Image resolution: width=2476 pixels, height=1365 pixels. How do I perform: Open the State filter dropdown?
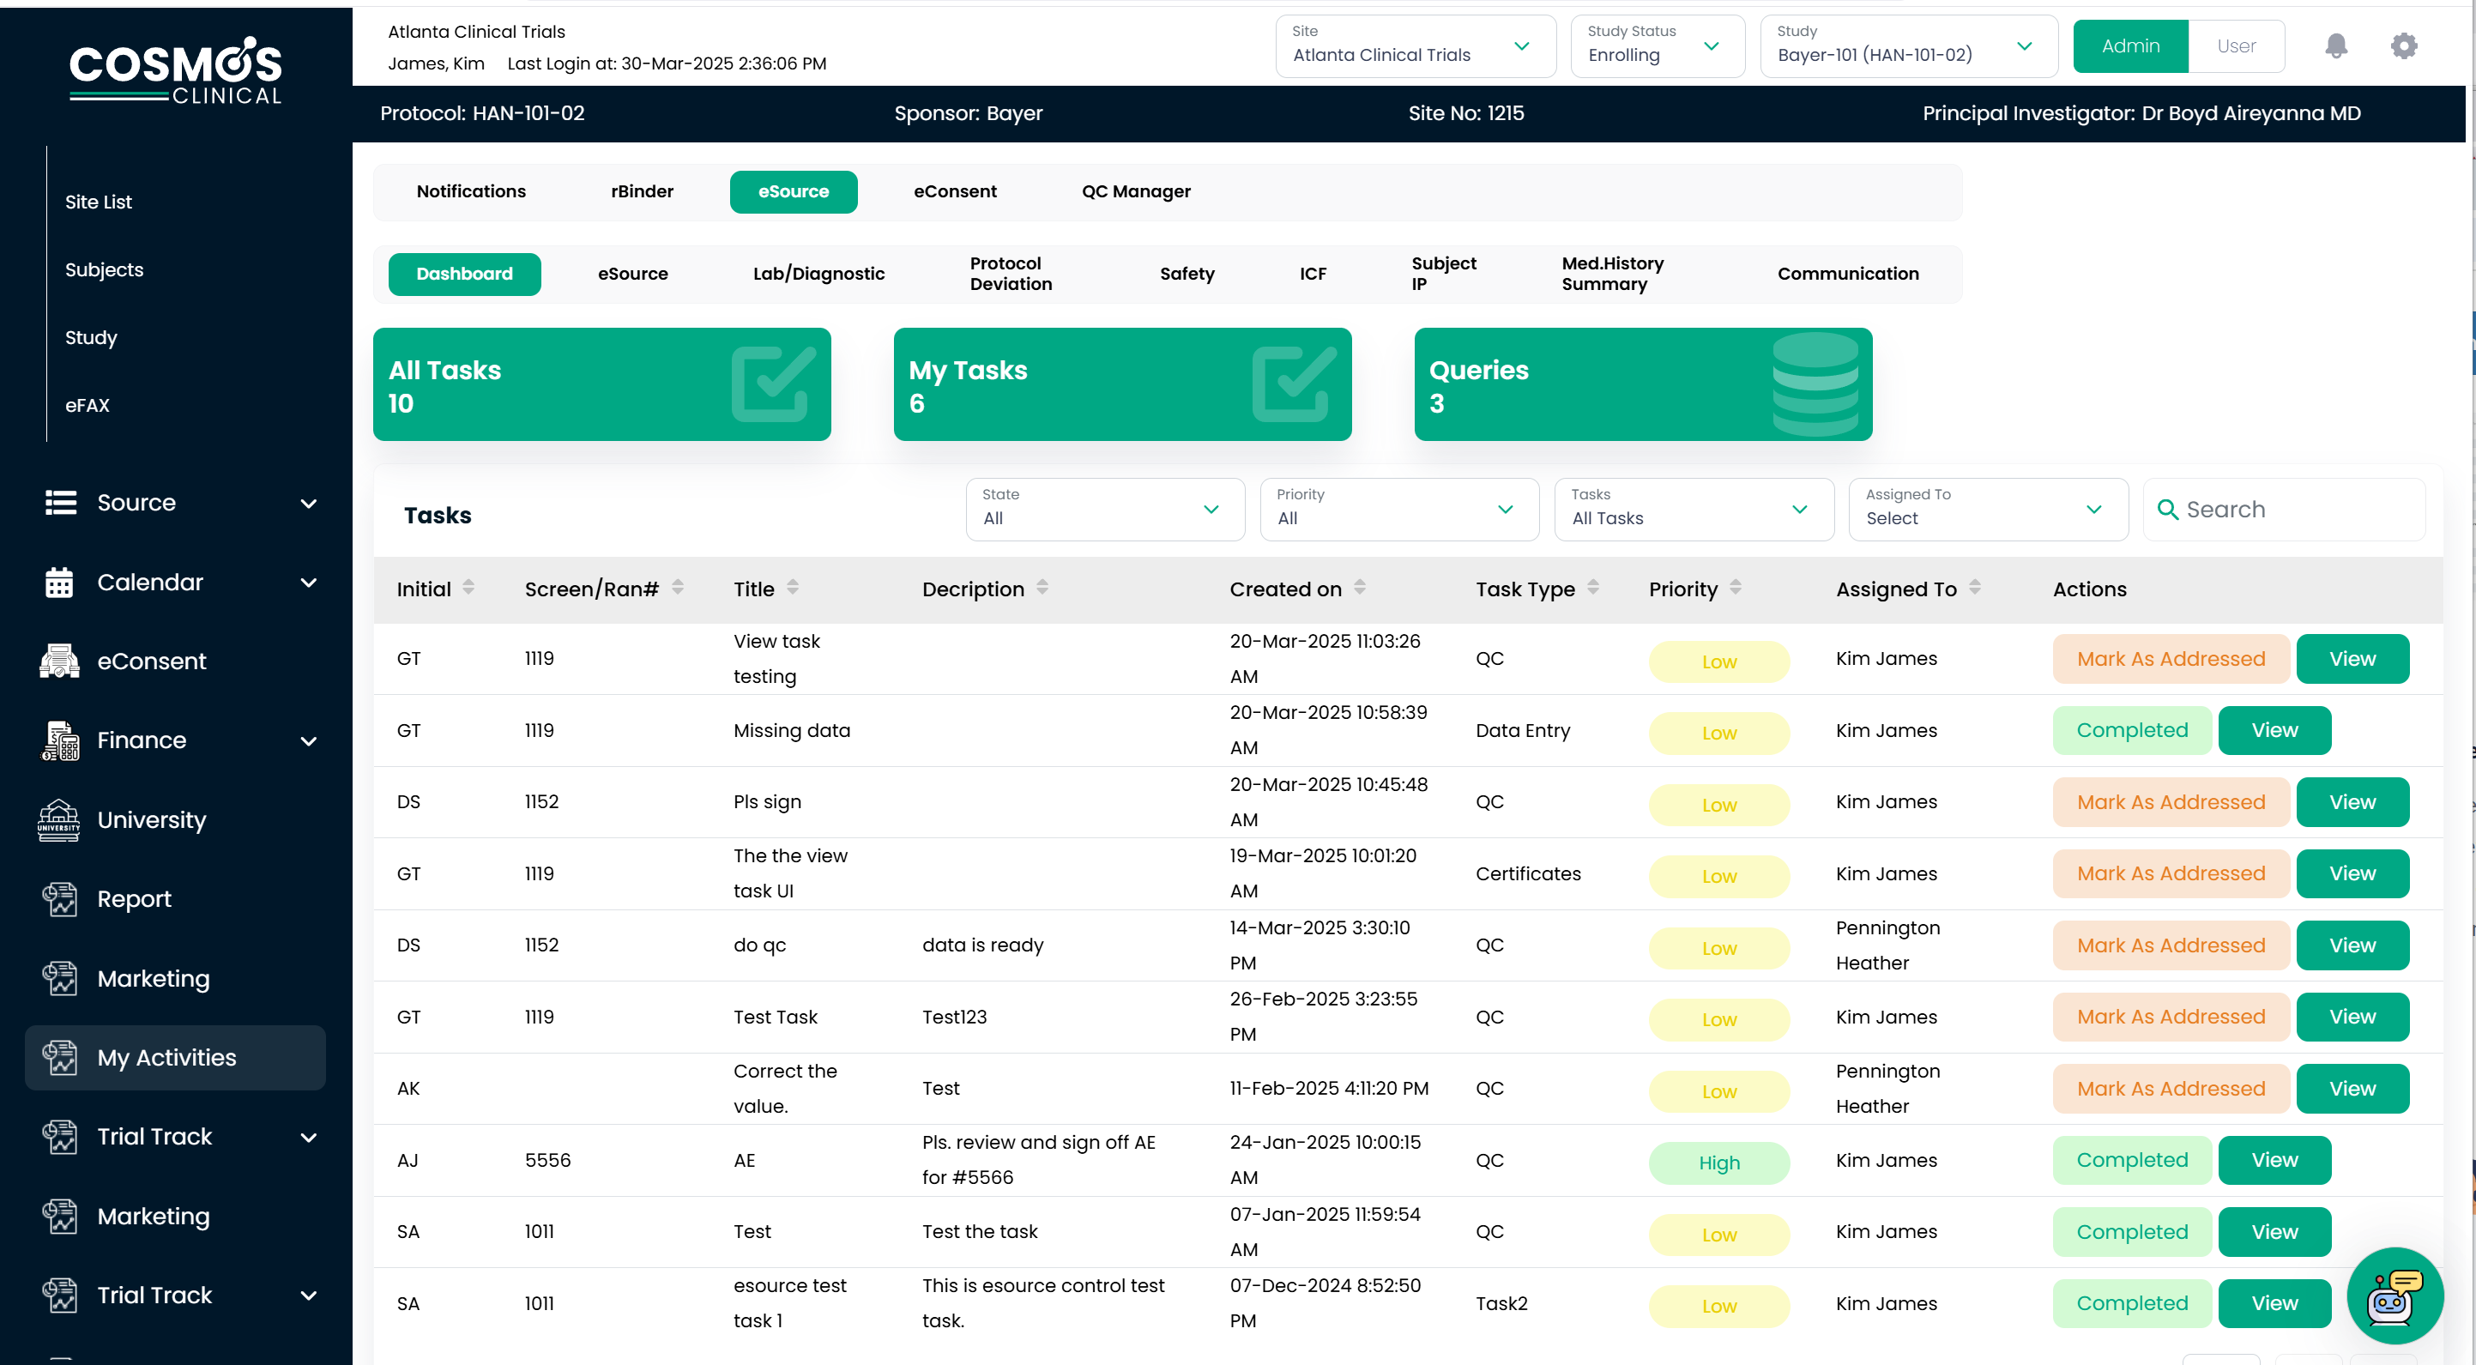pos(1104,510)
